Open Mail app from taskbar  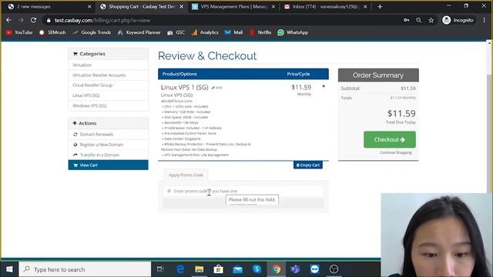pyautogui.click(x=238, y=269)
